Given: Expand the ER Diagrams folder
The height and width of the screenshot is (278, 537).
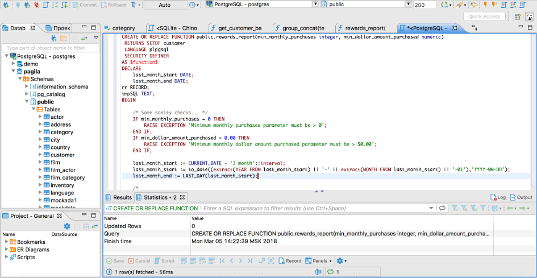Looking at the screenshot, I should 6,250.
